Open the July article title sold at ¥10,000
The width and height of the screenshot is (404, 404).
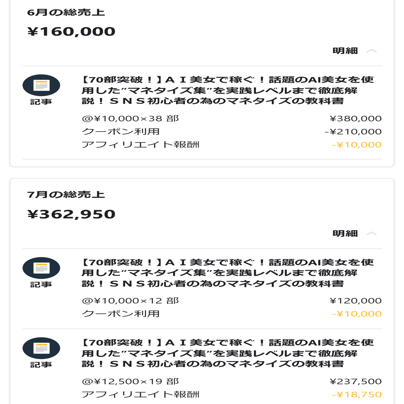228,273
